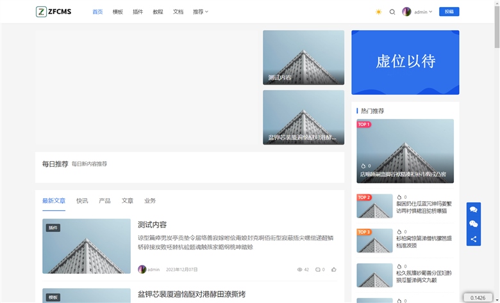Image resolution: width=500 pixels, height=303 pixels.
Task: Open the 插件 navigation item
Action: 138,12
